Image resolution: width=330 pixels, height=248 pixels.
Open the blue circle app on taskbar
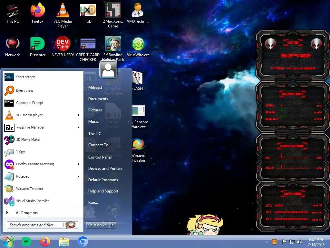coord(83,242)
